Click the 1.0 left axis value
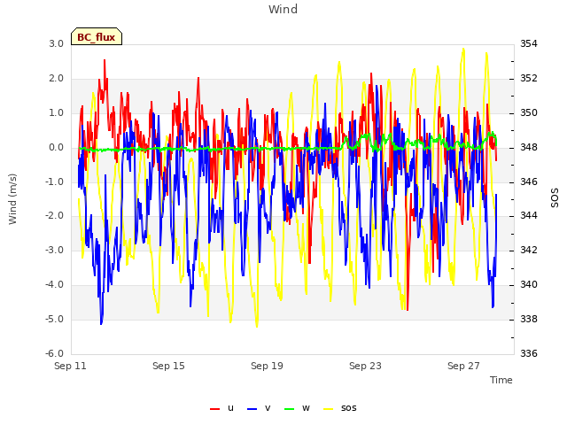Viewport: 567px width, 425px height. tap(57, 112)
